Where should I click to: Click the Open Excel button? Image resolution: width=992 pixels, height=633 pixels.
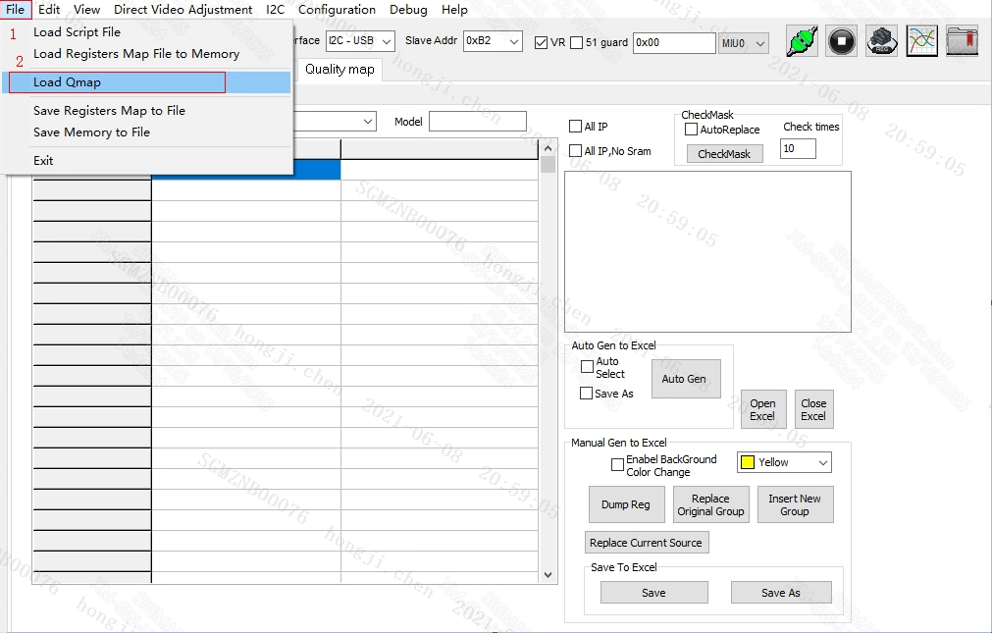tap(763, 409)
